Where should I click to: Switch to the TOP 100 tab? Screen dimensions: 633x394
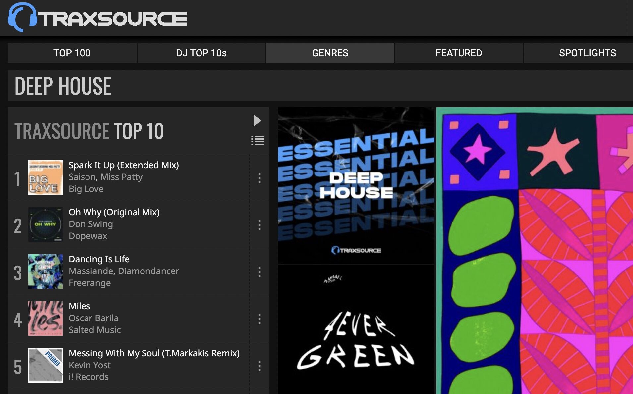pyautogui.click(x=72, y=53)
